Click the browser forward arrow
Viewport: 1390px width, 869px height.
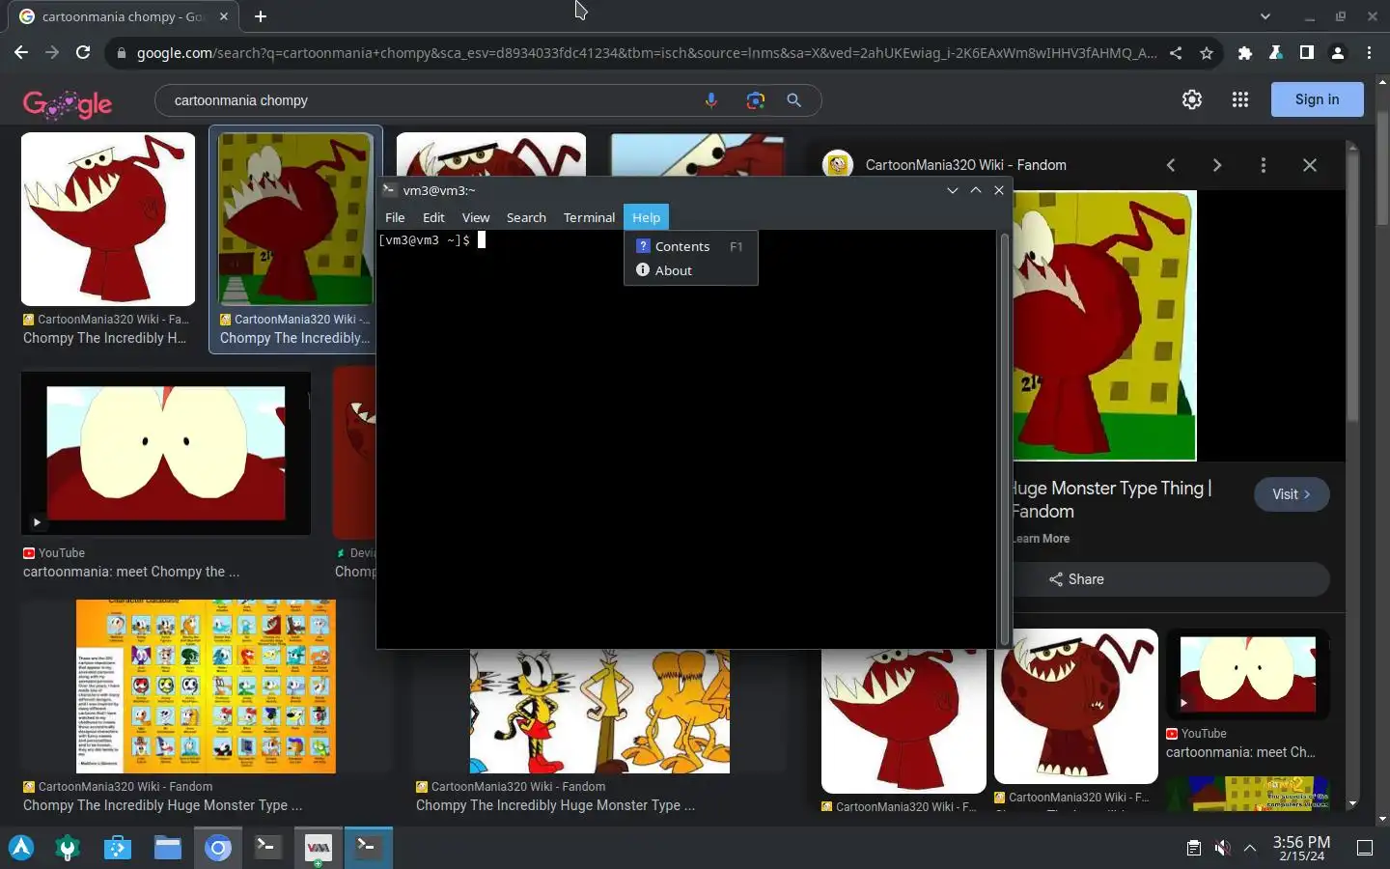[52, 53]
